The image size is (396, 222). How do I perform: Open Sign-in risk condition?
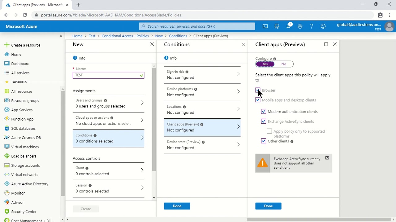(202, 75)
